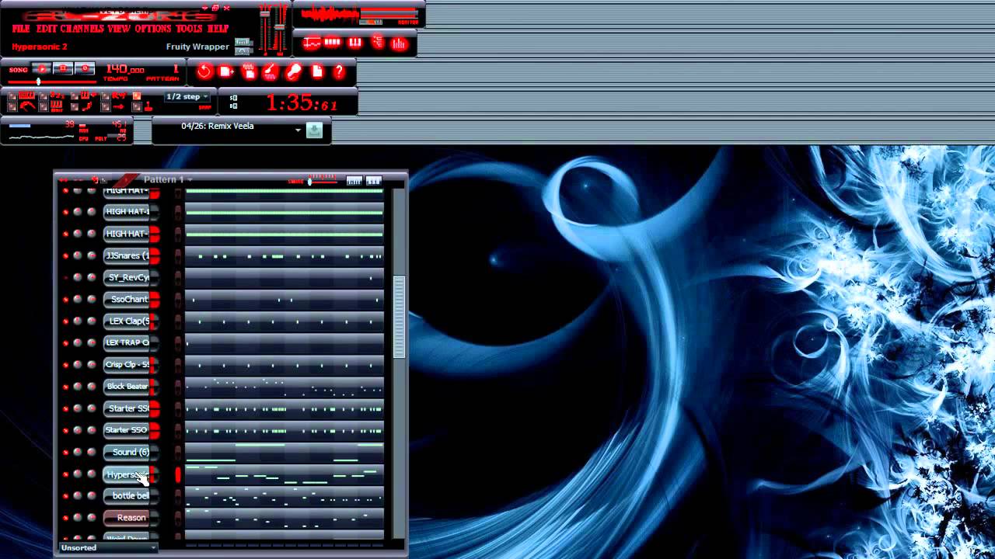This screenshot has height=559, width=995.
Task: Mute the JJSnares channel
Action: click(x=65, y=255)
